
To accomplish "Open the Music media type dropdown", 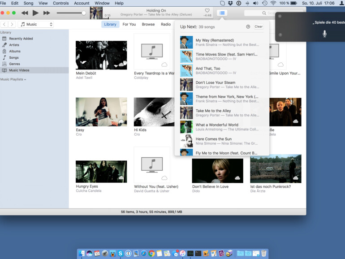I will point(36,24).
